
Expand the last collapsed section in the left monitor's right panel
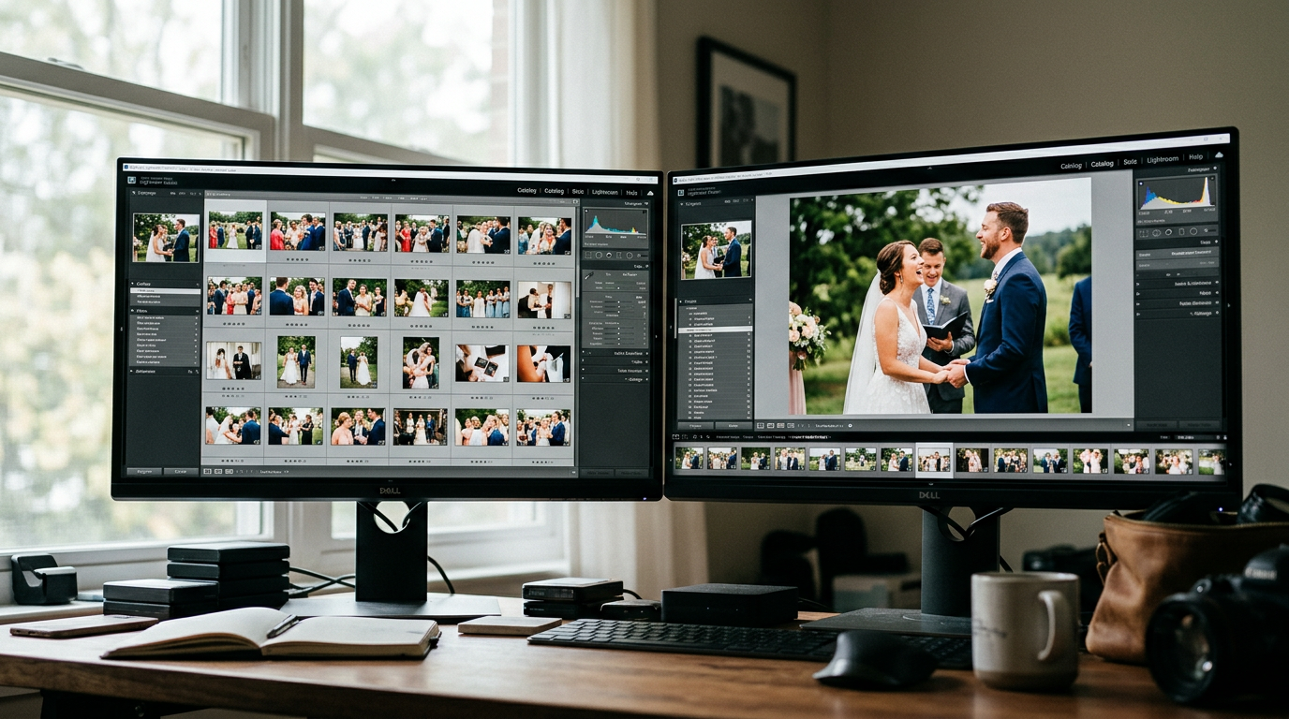tap(615, 379)
